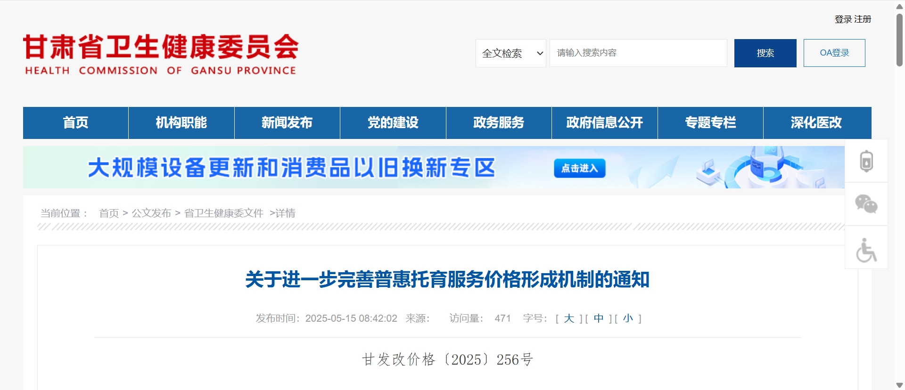Open the 深化医改 navigation tab
The height and width of the screenshot is (390, 905).
tap(816, 122)
